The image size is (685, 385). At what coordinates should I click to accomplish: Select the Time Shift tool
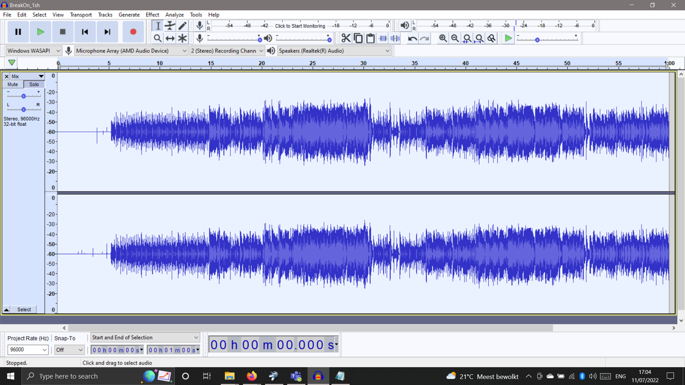(x=170, y=38)
